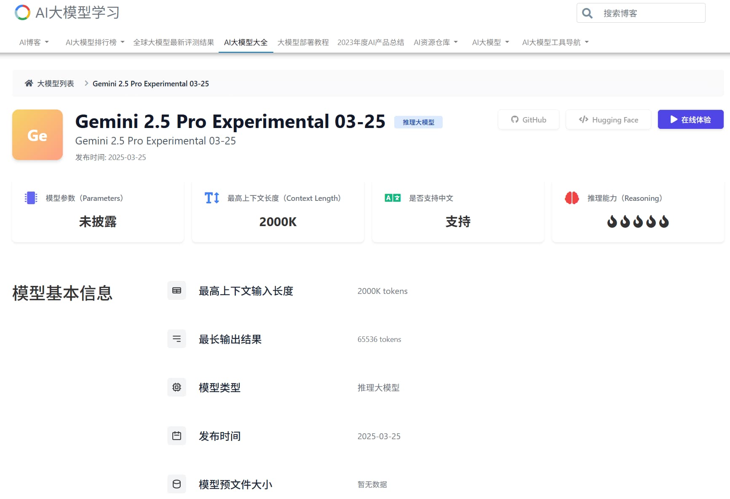Click the CPU chip icon beside 模型类型

176,387
